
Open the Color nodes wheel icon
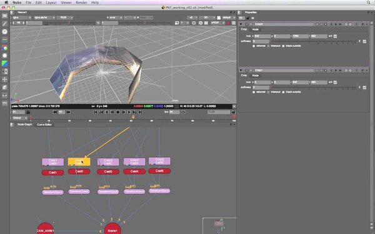point(4,48)
